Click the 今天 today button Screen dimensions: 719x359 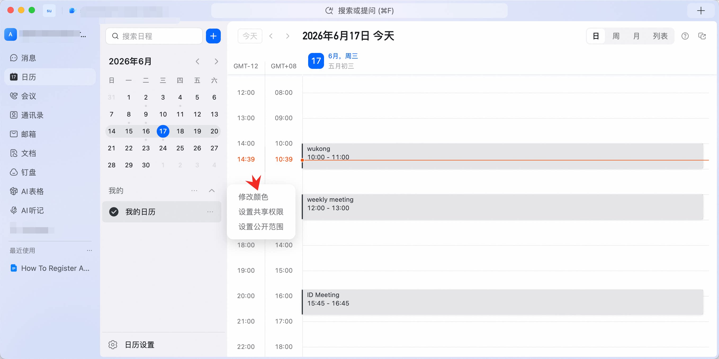pos(250,36)
